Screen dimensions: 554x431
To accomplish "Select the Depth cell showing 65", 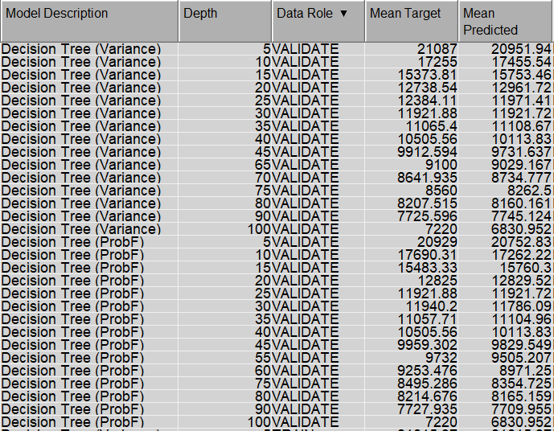I will coord(262,165).
